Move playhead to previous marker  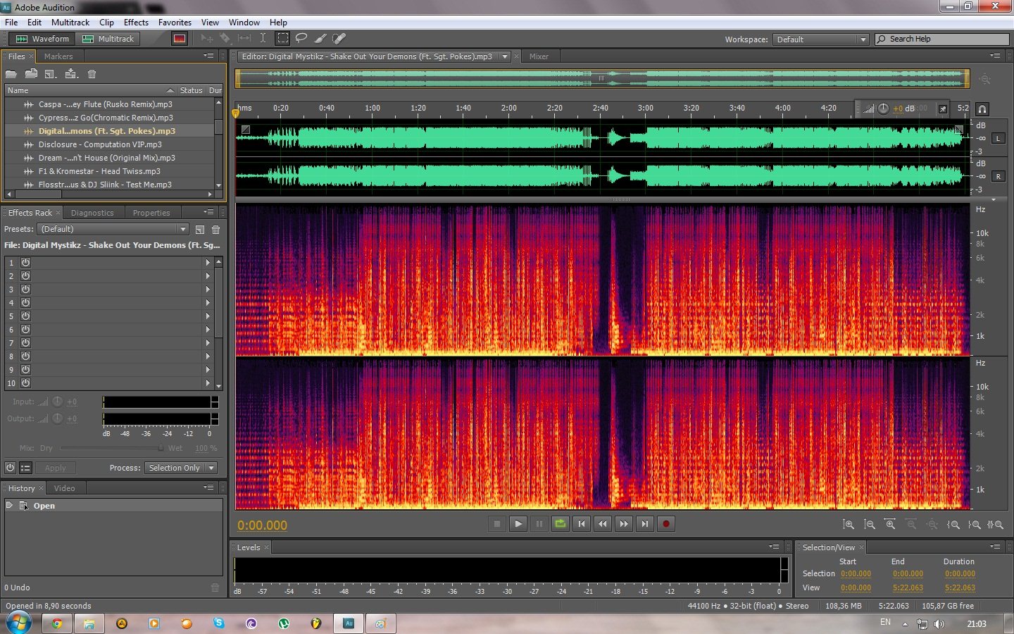click(x=582, y=524)
